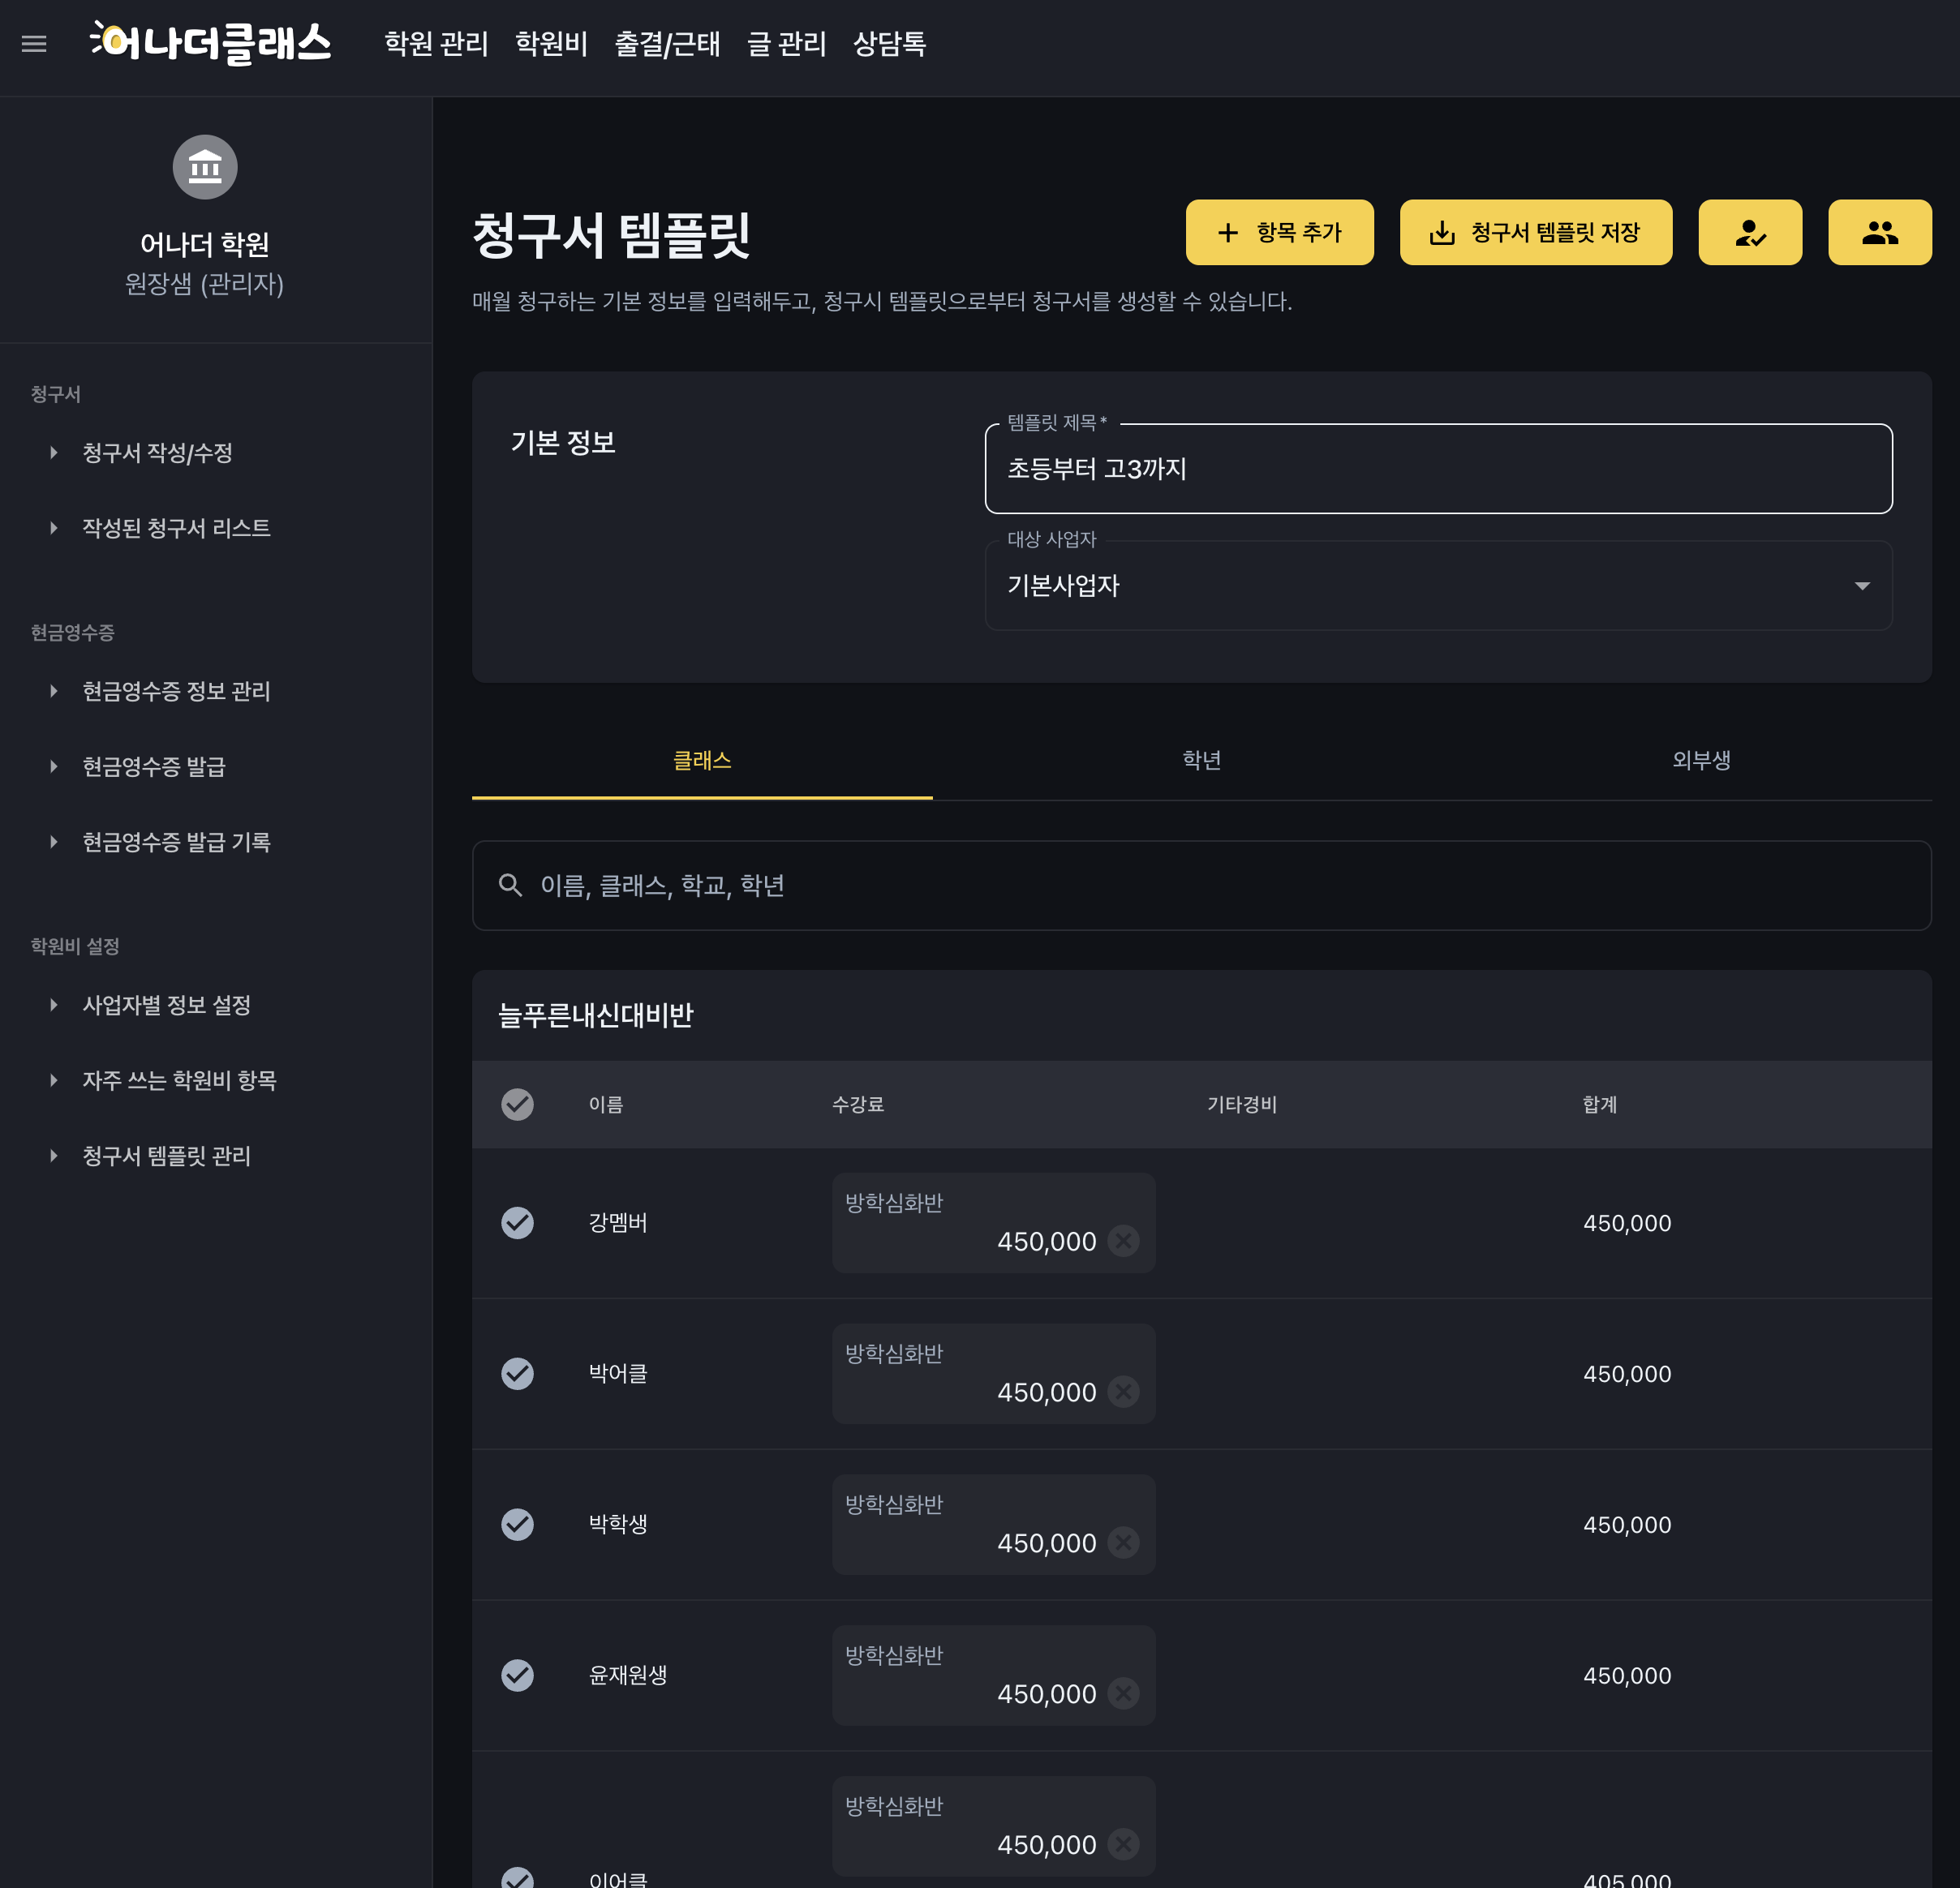Remove 방학심화반 fee for 박어클
Image resolution: width=1960 pixels, height=1888 pixels.
coord(1123,1391)
